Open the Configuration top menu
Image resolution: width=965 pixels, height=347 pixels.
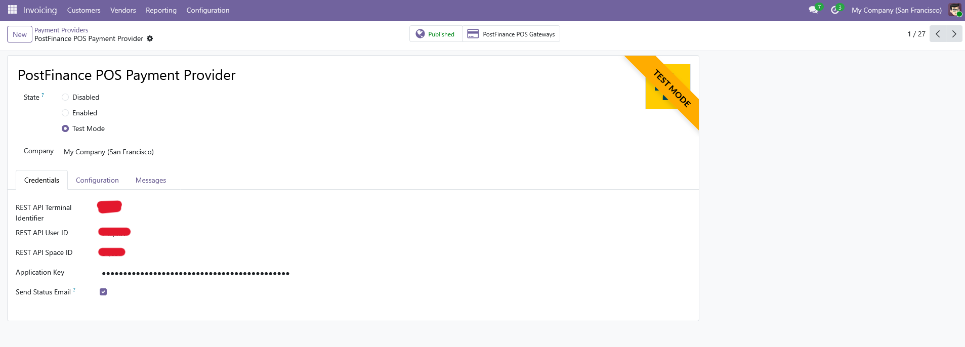pyautogui.click(x=207, y=10)
